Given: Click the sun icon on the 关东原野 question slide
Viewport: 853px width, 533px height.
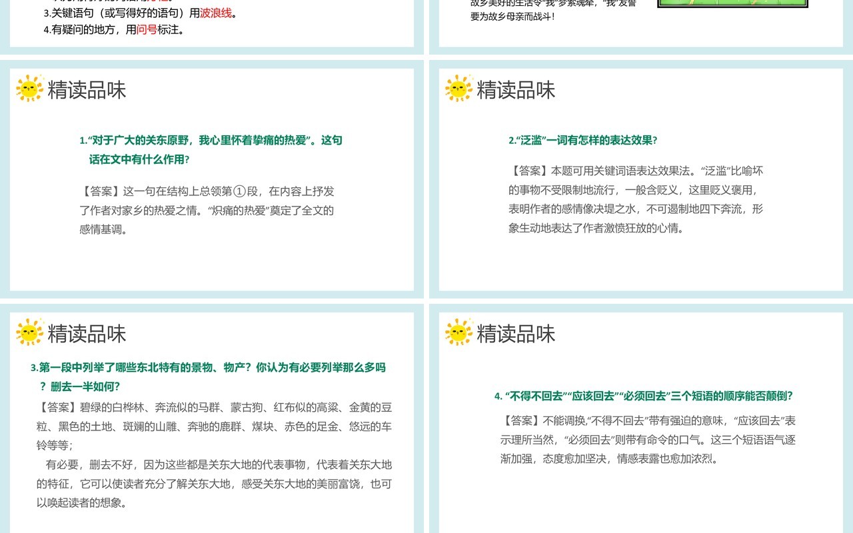Looking at the screenshot, I should [30, 89].
